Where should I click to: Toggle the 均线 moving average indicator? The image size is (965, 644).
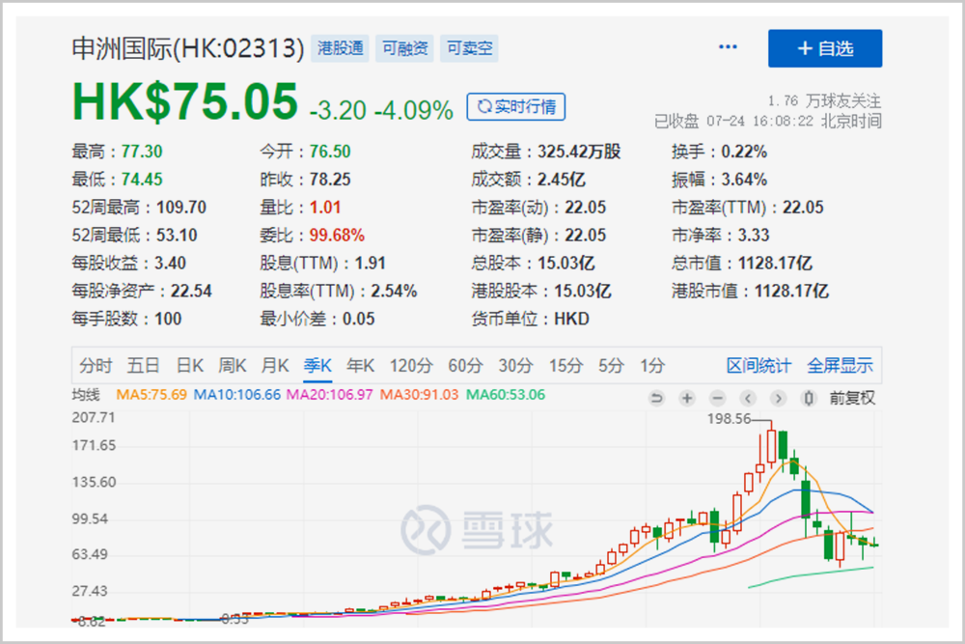coord(86,395)
